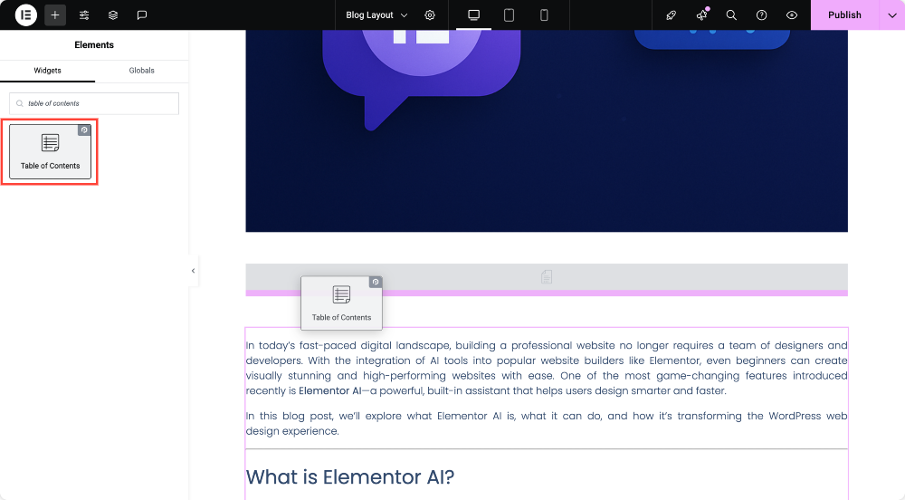This screenshot has height=500, width=905.
Task: Switch to tablet preview mode
Action: 509,15
